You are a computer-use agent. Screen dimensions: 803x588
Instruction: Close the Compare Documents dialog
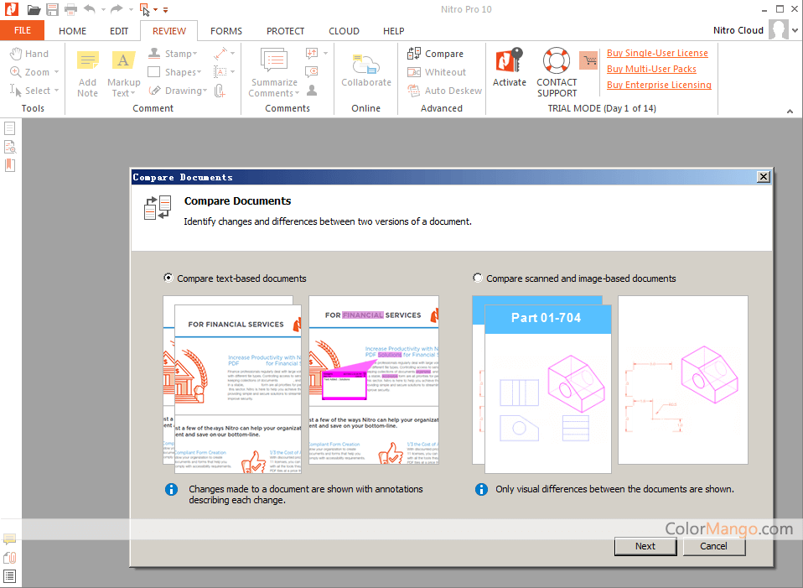click(763, 177)
